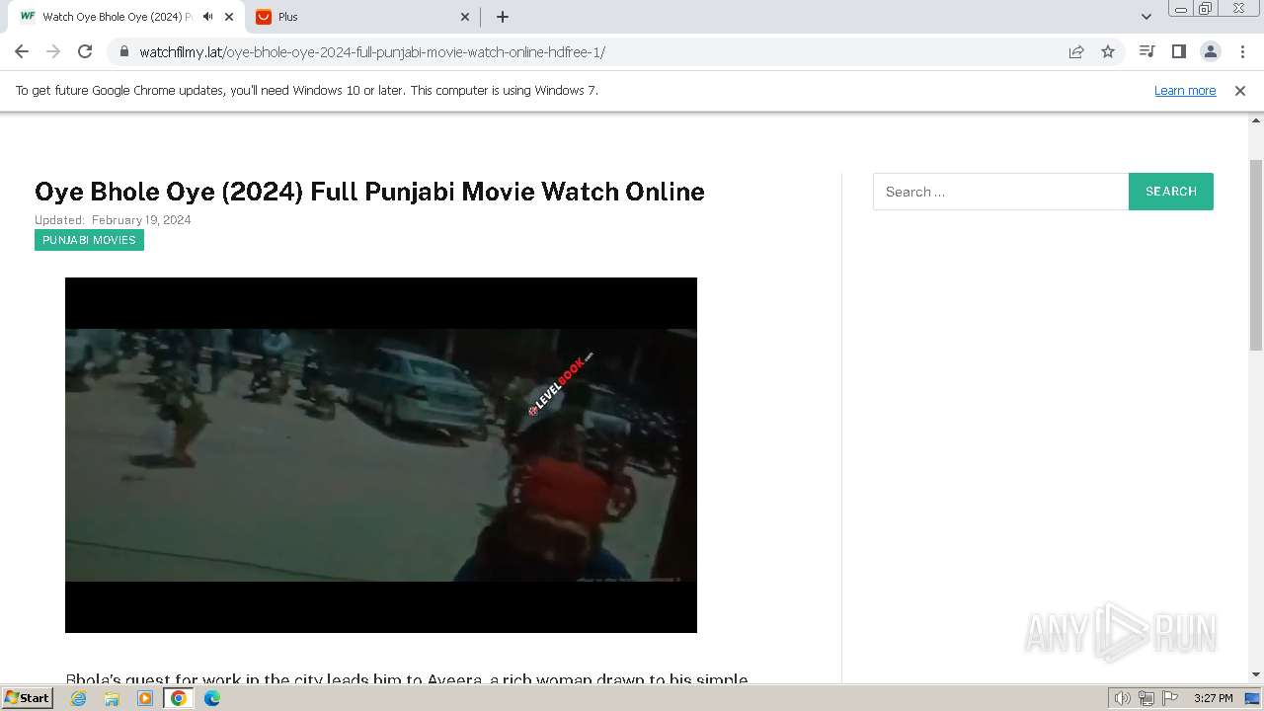Open the Chrome profile avatar
1264x711 pixels.
1210,51
